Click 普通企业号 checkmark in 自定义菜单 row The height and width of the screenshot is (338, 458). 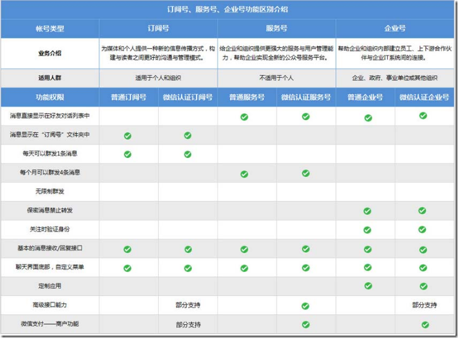click(x=368, y=267)
